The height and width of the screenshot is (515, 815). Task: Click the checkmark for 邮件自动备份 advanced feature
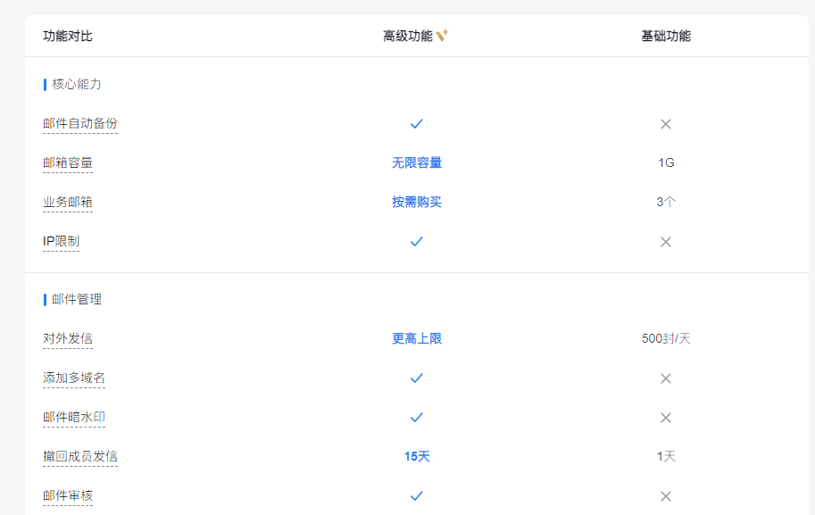(x=416, y=123)
